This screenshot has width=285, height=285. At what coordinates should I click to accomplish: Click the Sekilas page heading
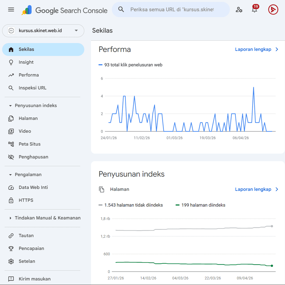click(x=102, y=31)
